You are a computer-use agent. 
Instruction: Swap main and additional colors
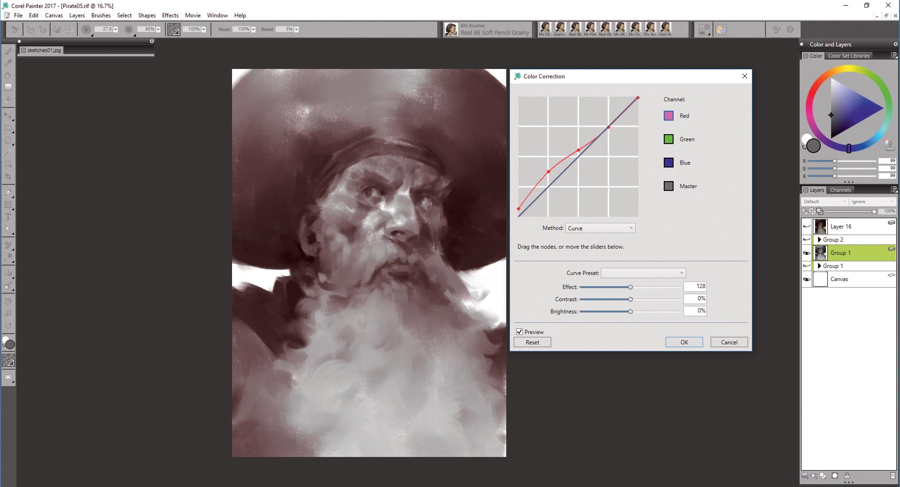click(x=803, y=147)
